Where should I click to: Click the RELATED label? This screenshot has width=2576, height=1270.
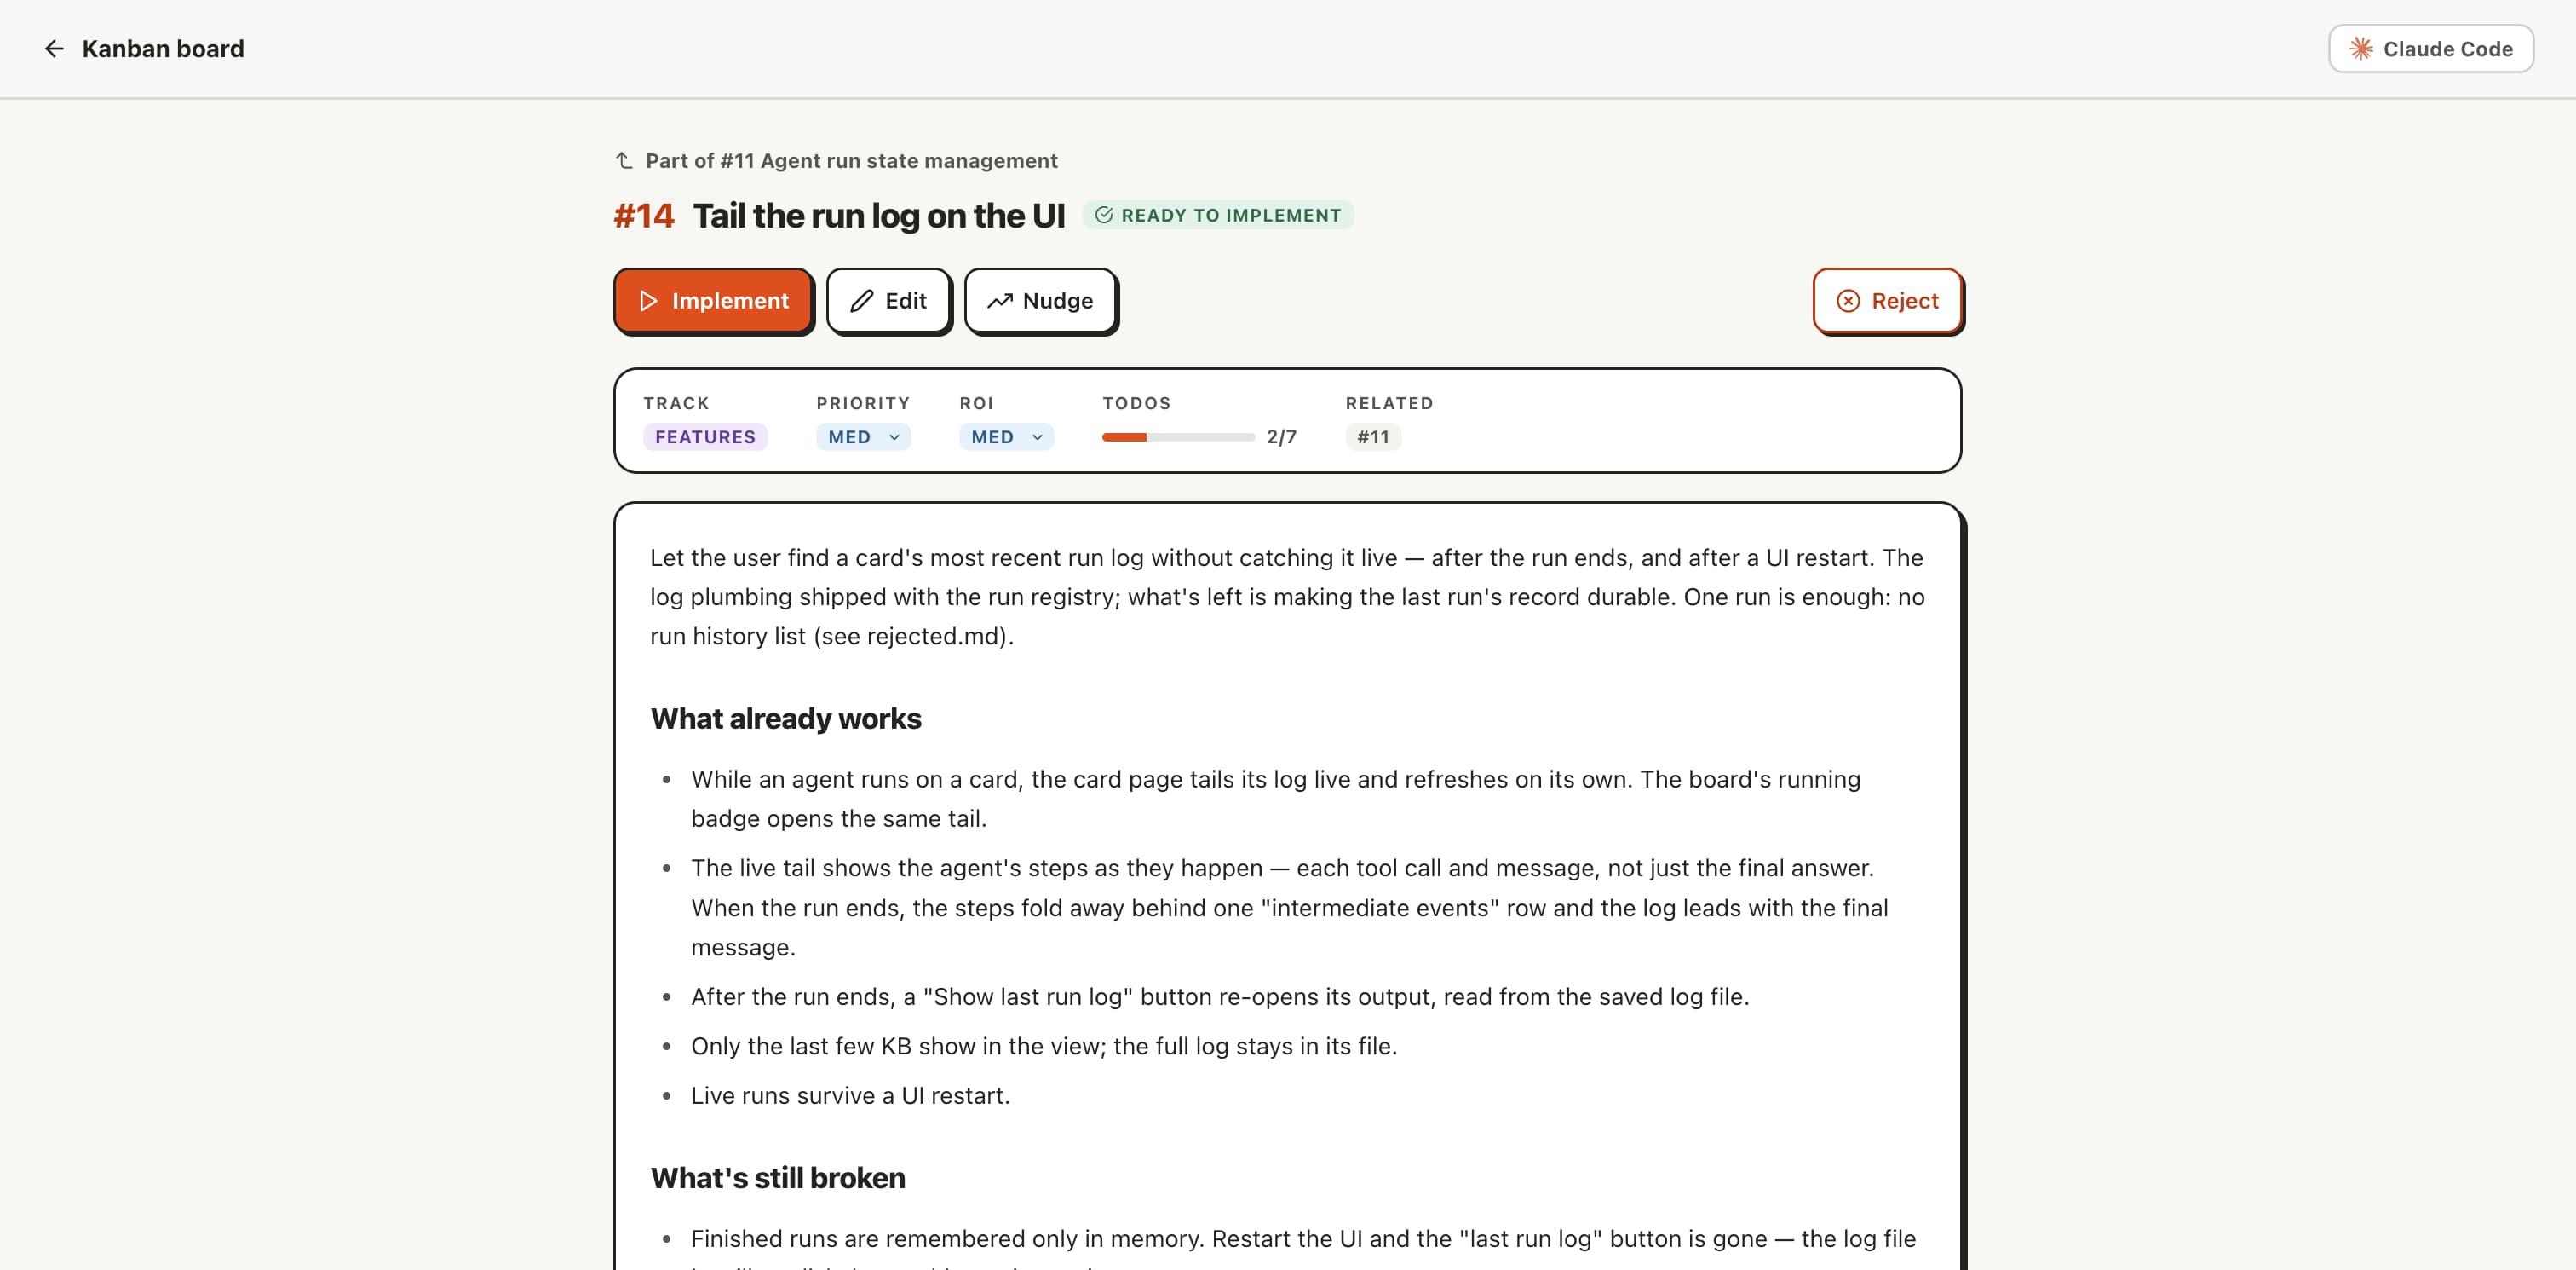point(1389,403)
